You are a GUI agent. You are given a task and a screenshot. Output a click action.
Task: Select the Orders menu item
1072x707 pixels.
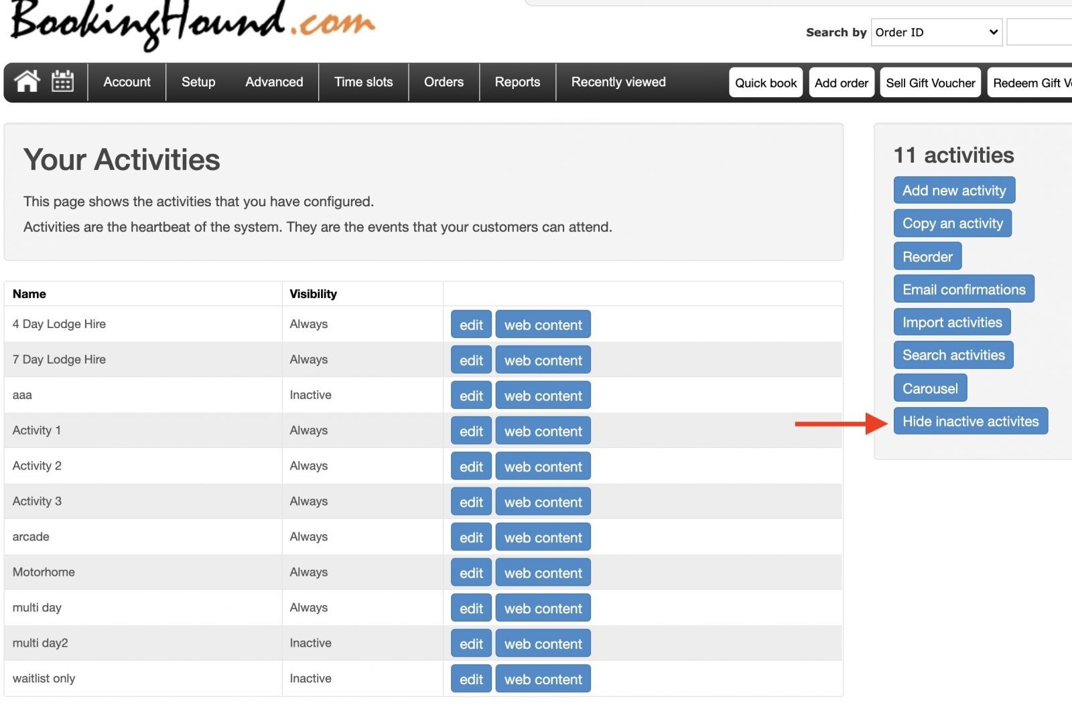[444, 82]
